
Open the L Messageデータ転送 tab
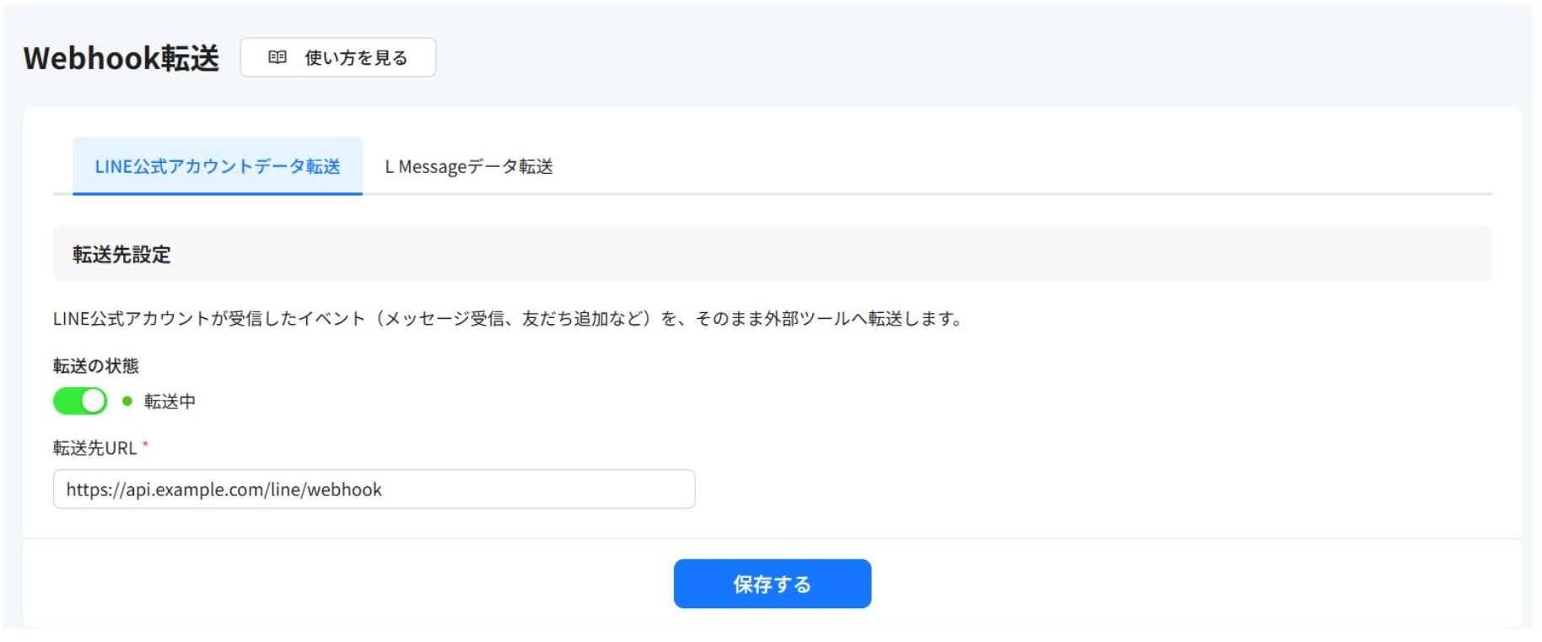pos(469,166)
